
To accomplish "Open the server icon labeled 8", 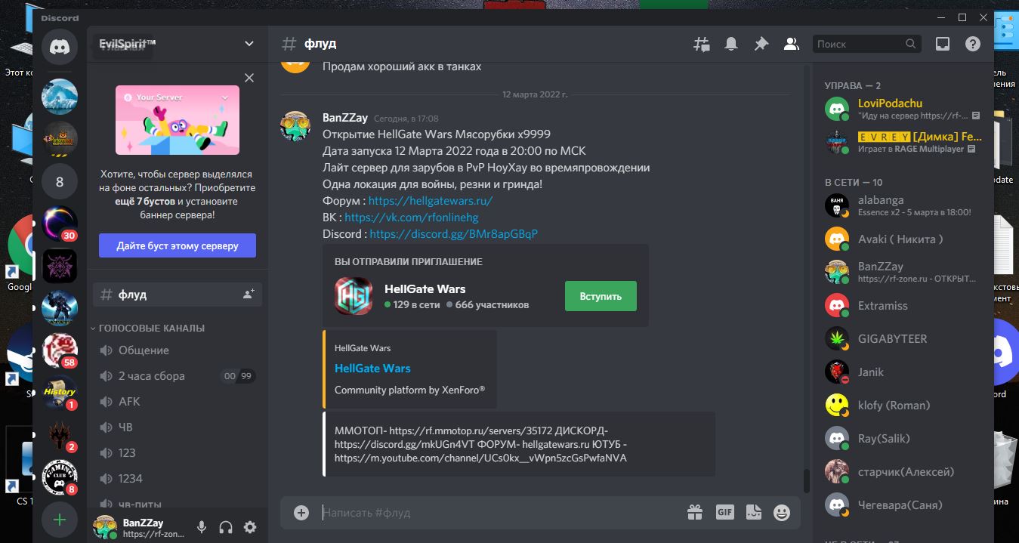I will [x=60, y=182].
